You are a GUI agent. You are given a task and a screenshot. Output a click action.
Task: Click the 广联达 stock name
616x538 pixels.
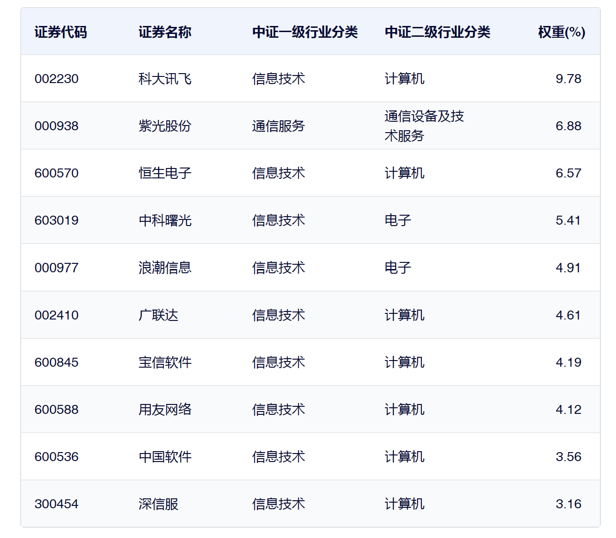tap(158, 315)
